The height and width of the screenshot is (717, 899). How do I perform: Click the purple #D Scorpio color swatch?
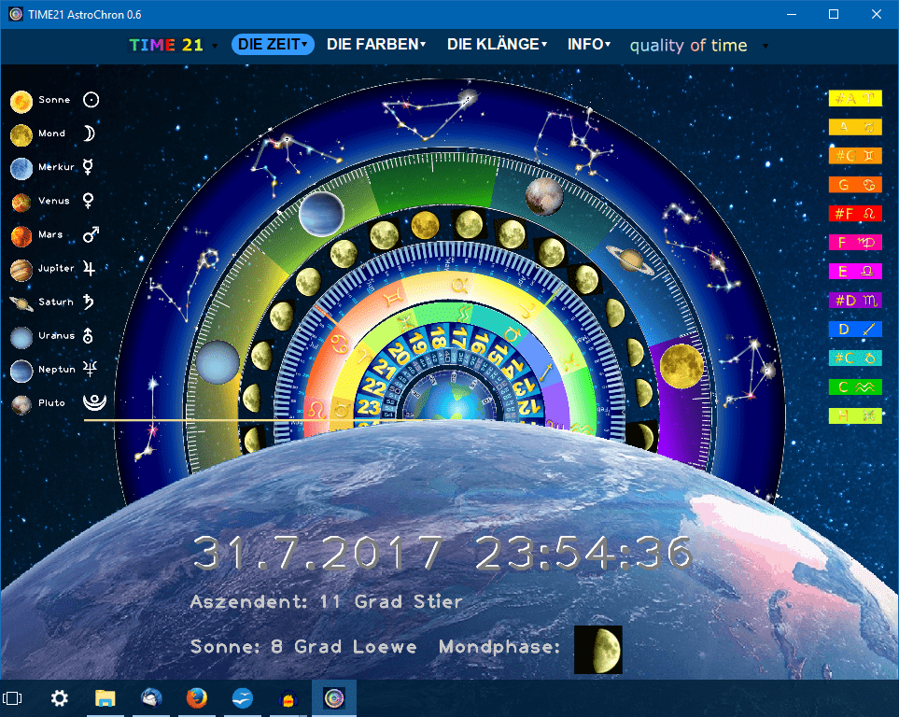[855, 300]
